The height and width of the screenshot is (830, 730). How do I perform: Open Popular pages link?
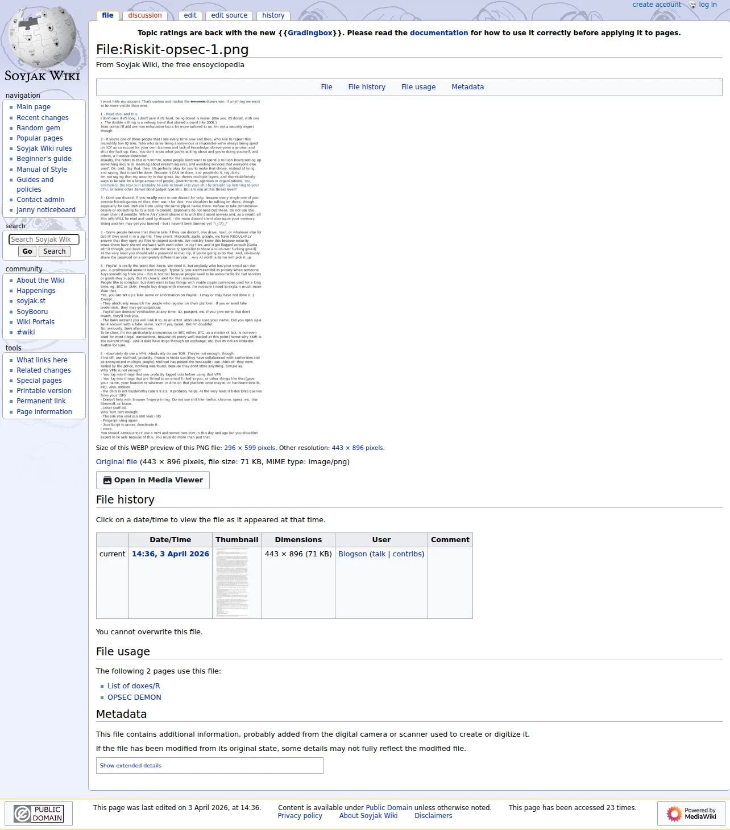coord(40,138)
